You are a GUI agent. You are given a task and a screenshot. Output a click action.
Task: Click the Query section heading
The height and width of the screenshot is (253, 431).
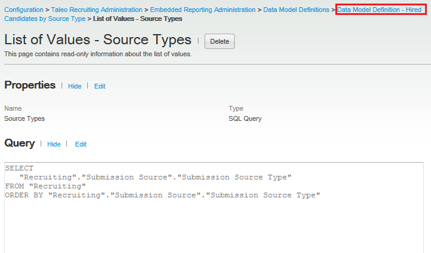coord(19,143)
